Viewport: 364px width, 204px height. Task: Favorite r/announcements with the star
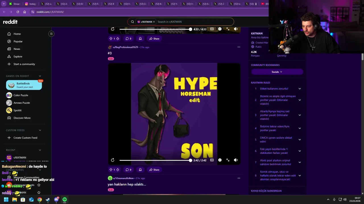point(39,185)
